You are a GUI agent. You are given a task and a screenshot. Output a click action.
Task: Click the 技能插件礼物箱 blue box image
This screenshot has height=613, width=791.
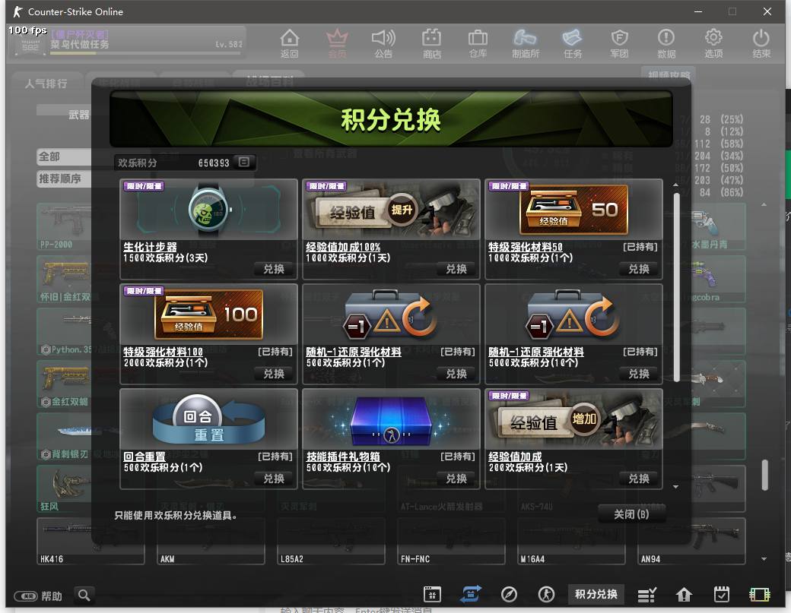pos(392,419)
